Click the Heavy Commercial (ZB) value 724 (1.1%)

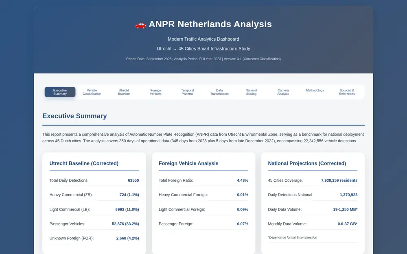pyautogui.click(x=129, y=195)
